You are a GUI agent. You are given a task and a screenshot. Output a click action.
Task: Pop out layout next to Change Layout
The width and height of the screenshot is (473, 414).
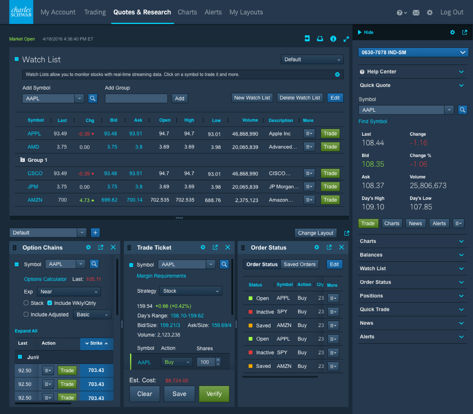[347, 233]
